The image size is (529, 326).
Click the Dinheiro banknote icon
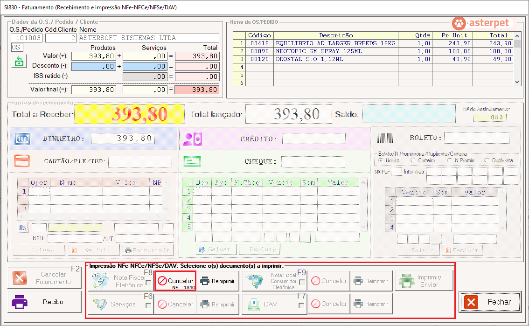[22, 139]
